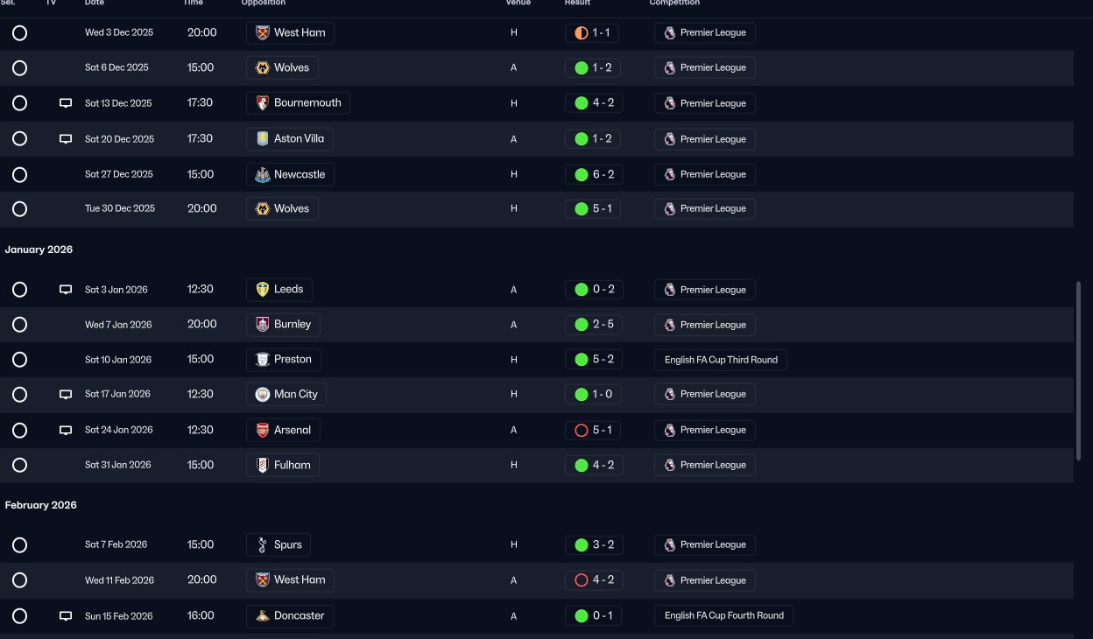Screen dimensions: 1093x639
Task: Click the vertical scrollbar on the fixtures list
Action: pyautogui.click(x=1078, y=370)
